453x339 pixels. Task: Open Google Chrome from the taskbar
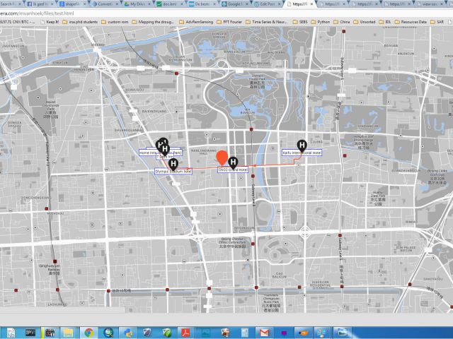click(88, 333)
